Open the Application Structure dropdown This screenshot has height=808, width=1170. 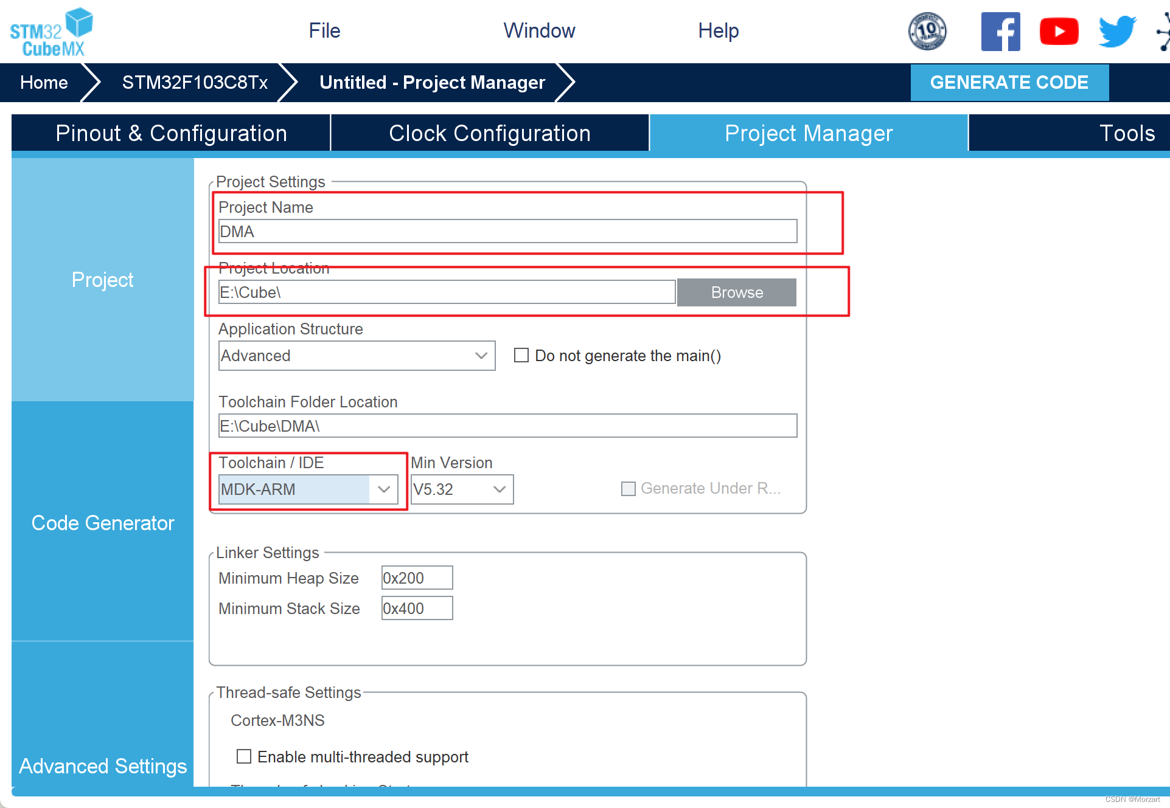357,356
